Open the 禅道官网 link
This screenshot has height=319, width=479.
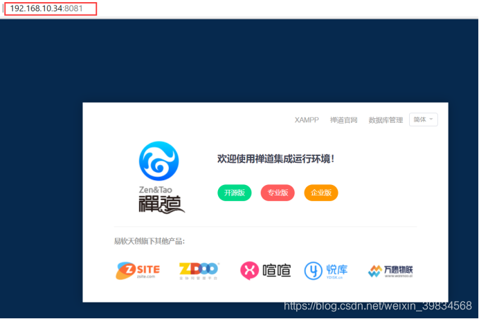(343, 120)
